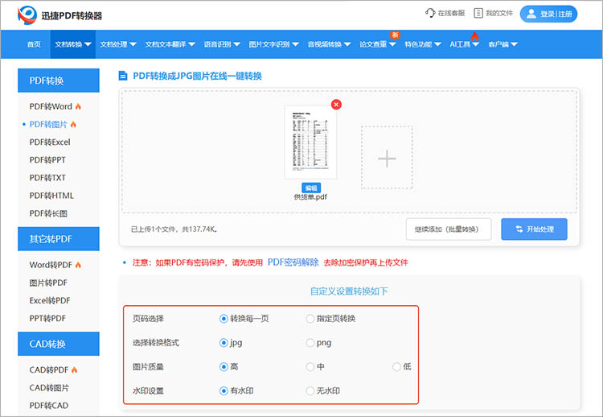Click the PDF转换 sidebar header
The image size is (603, 417).
(59, 81)
